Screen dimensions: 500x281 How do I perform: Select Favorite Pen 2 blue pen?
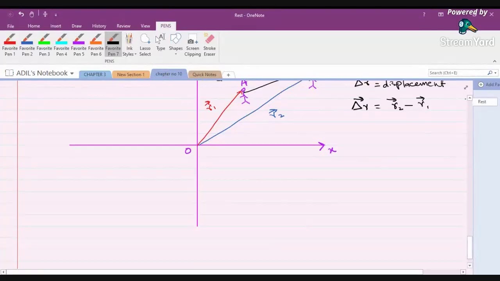point(27,45)
